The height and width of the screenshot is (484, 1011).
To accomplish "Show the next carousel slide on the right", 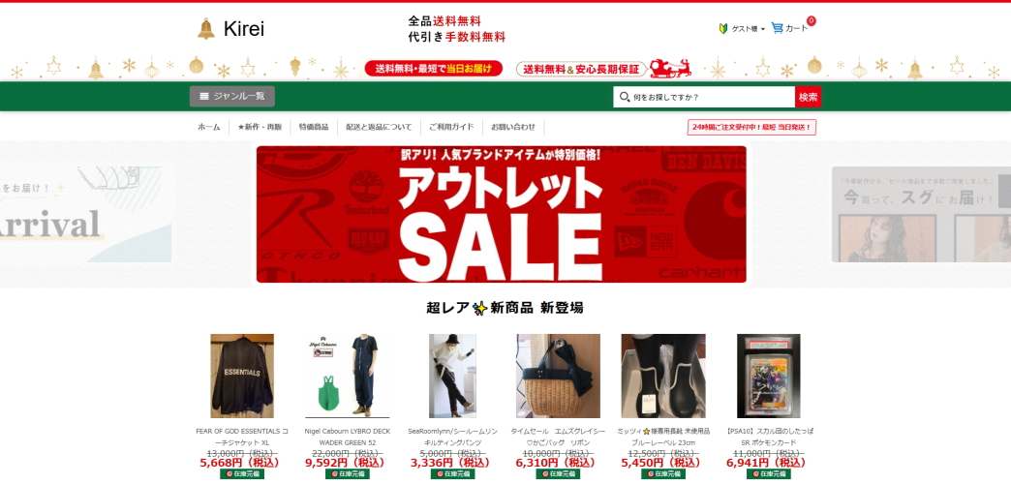I will 921,214.
